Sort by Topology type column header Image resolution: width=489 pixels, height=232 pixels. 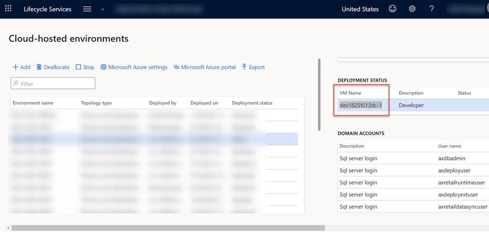tap(96, 103)
